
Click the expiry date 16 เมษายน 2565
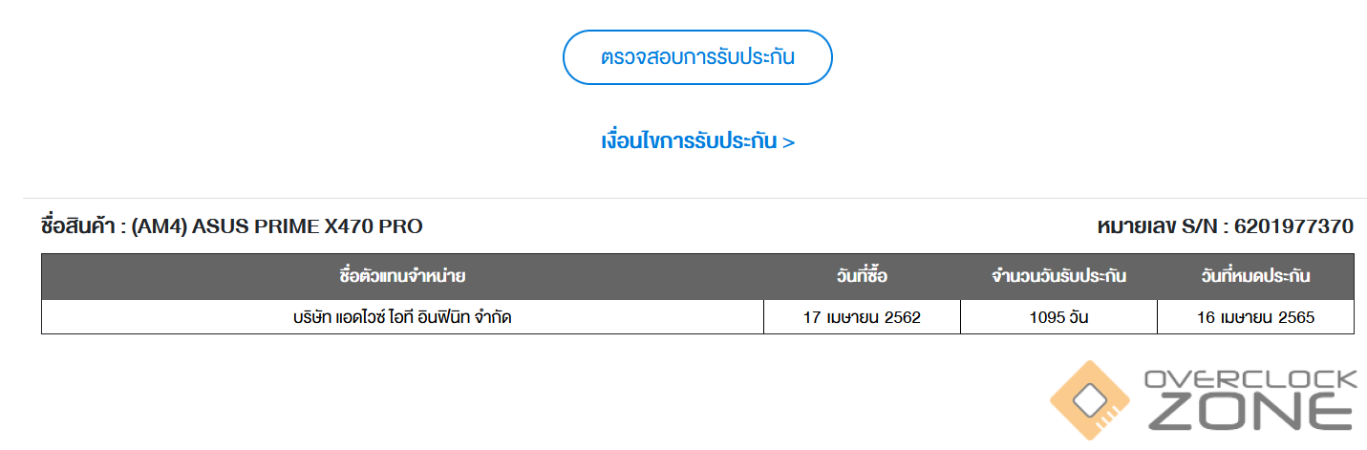(x=1255, y=317)
